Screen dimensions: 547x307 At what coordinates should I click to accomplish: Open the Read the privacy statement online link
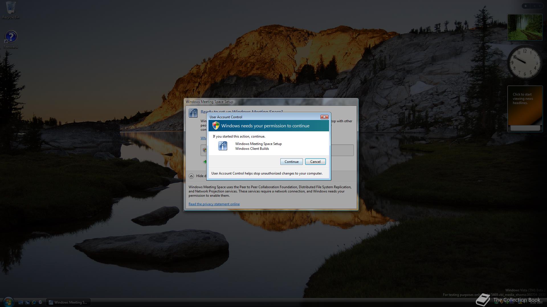(x=214, y=204)
